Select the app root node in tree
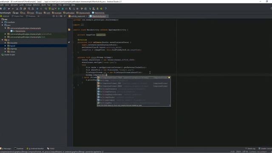The image size is (272, 153). [6, 19]
